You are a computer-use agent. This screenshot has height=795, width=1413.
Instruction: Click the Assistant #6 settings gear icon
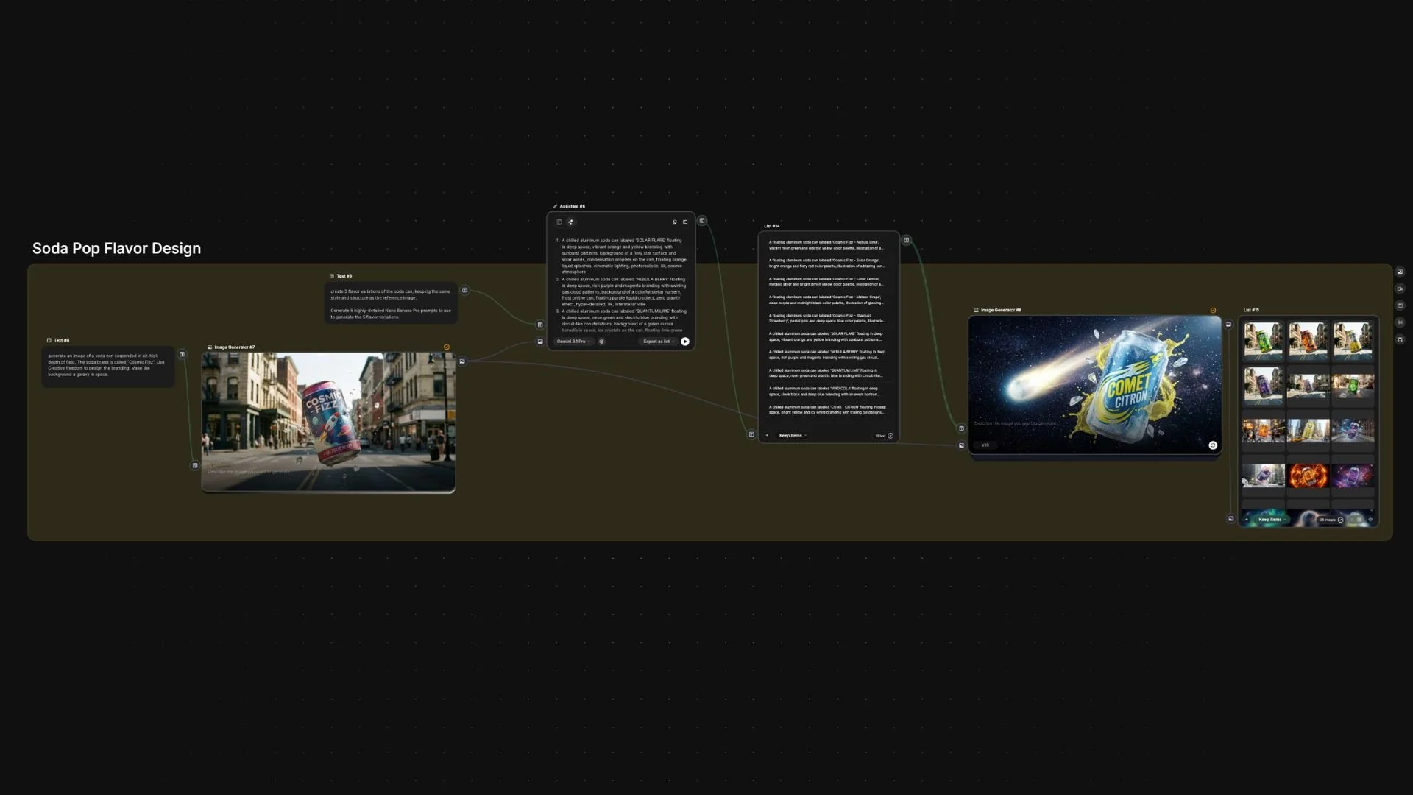(x=601, y=342)
